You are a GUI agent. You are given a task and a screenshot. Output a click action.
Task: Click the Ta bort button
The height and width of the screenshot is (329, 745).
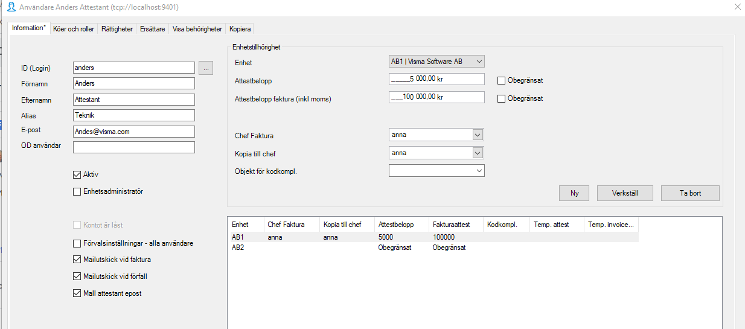tap(691, 193)
